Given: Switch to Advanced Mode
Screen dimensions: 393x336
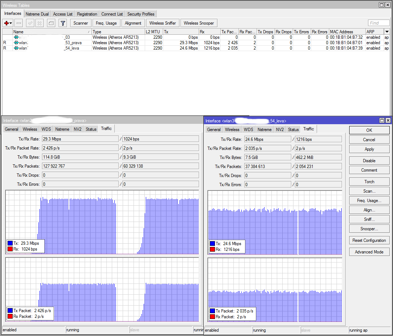Looking at the screenshot, I should click(x=369, y=252).
